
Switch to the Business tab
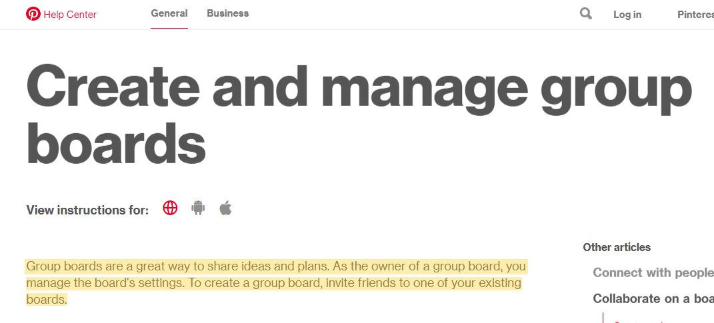tap(227, 13)
